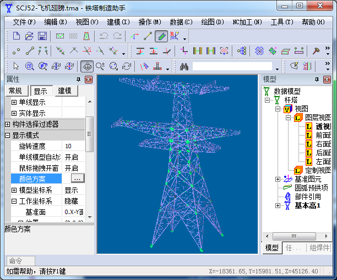Pin the 模型 panel with pushpin
Image resolution: width=337 pixels, height=280 pixels.
tap(317, 80)
